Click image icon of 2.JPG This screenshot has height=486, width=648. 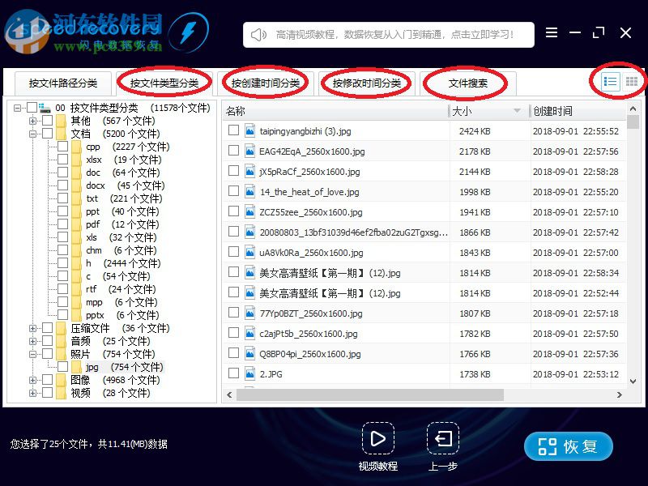[249, 374]
